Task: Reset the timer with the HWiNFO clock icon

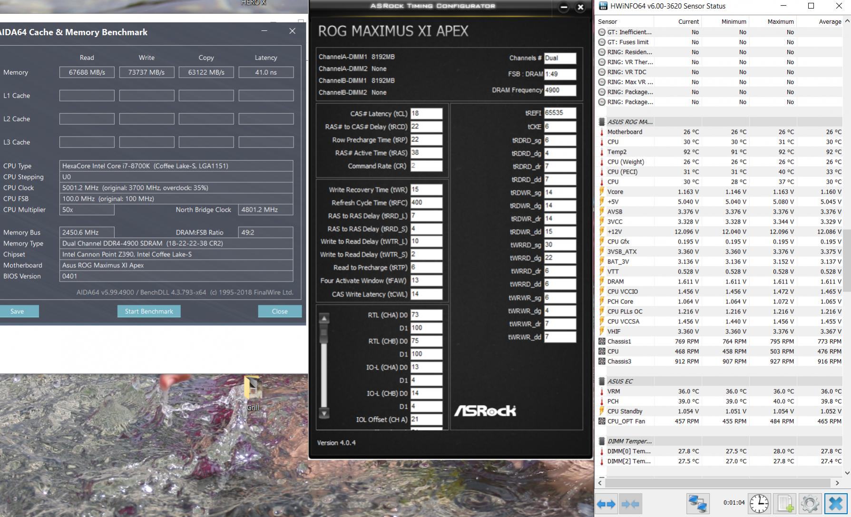Action: pyautogui.click(x=759, y=504)
